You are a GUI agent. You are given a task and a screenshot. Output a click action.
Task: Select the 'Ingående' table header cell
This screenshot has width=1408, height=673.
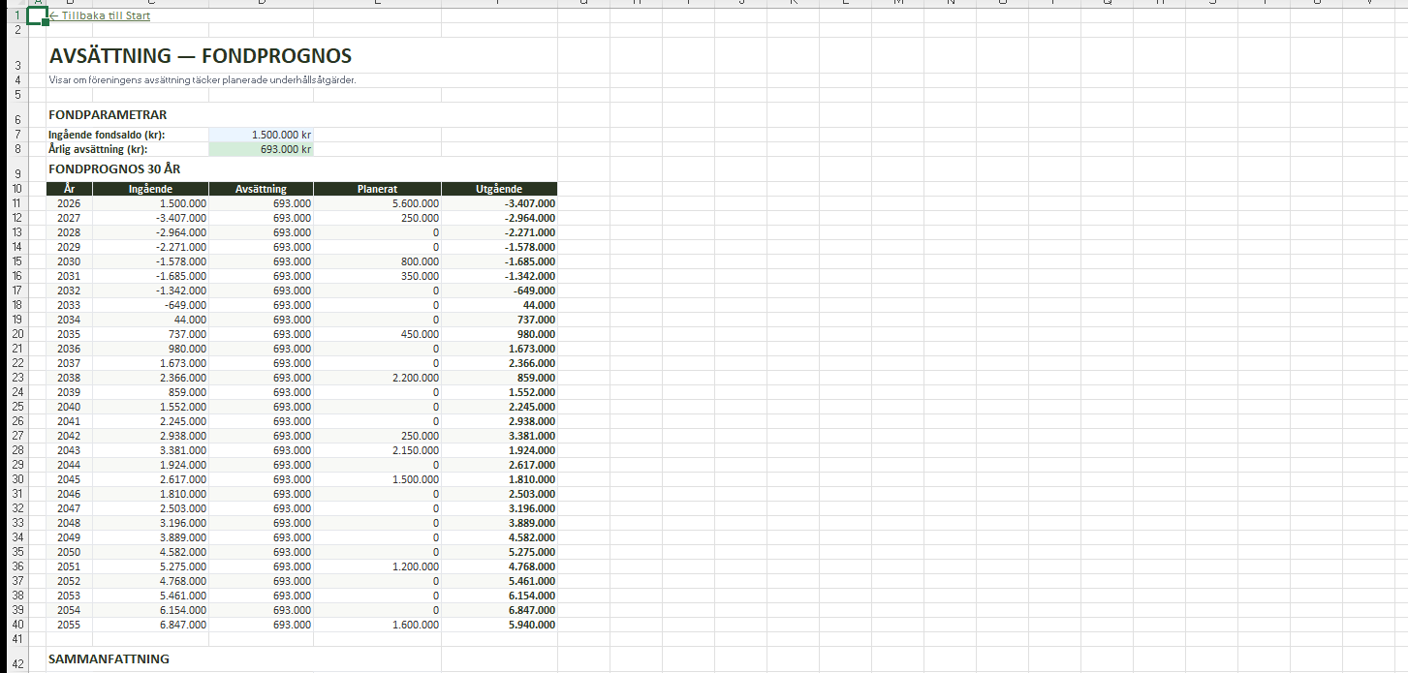[150, 189]
